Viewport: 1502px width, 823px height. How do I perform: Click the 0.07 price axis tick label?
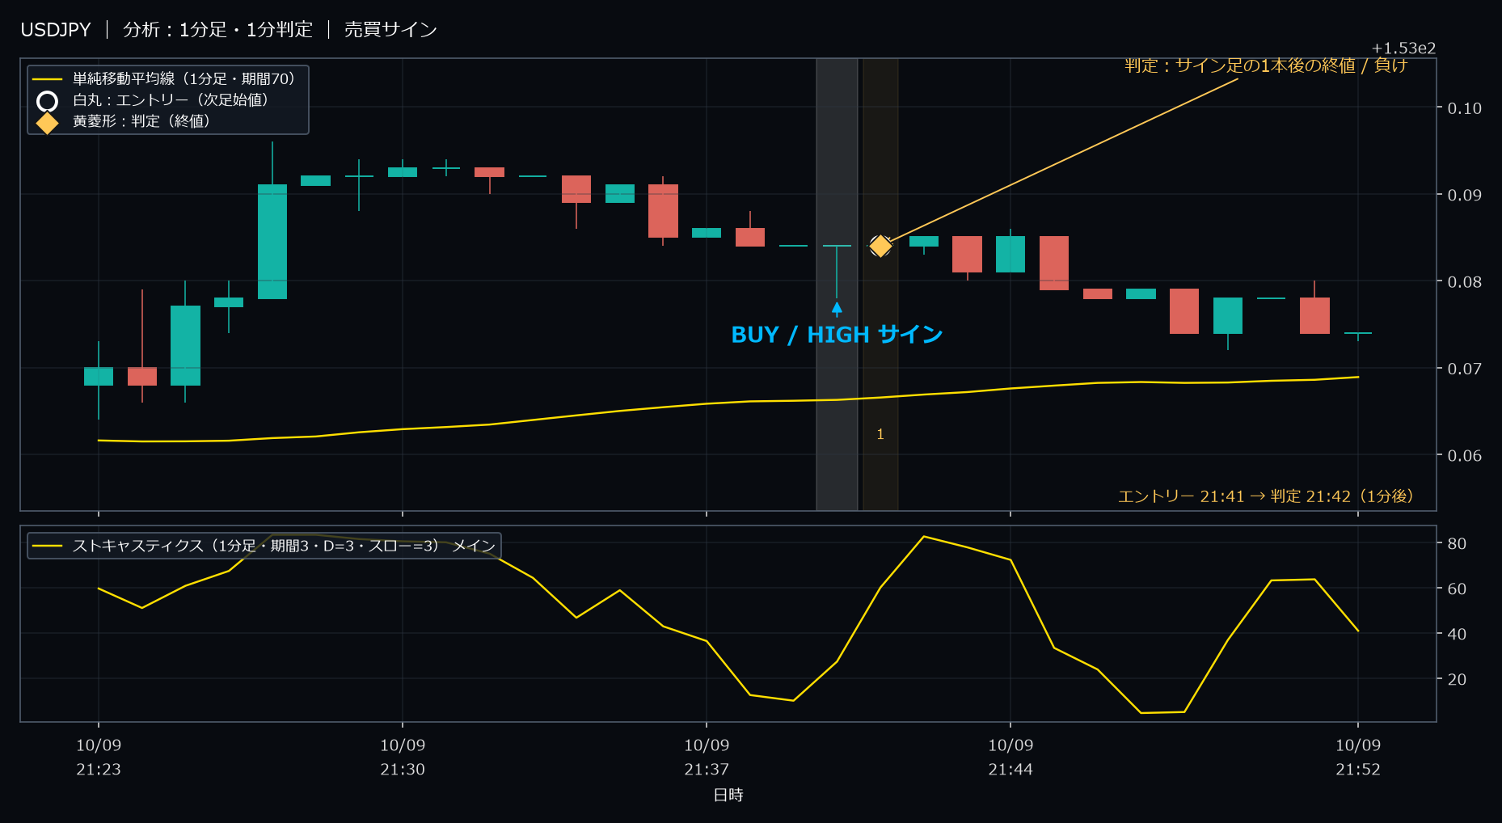(1465, 369)
